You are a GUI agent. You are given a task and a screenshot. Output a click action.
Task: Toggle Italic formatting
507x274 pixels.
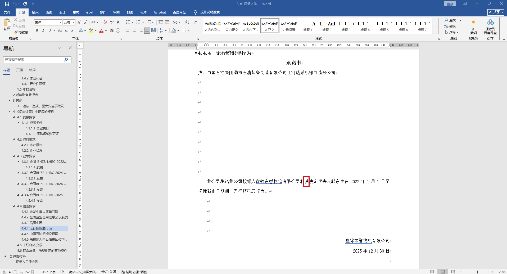click(43, 30)
